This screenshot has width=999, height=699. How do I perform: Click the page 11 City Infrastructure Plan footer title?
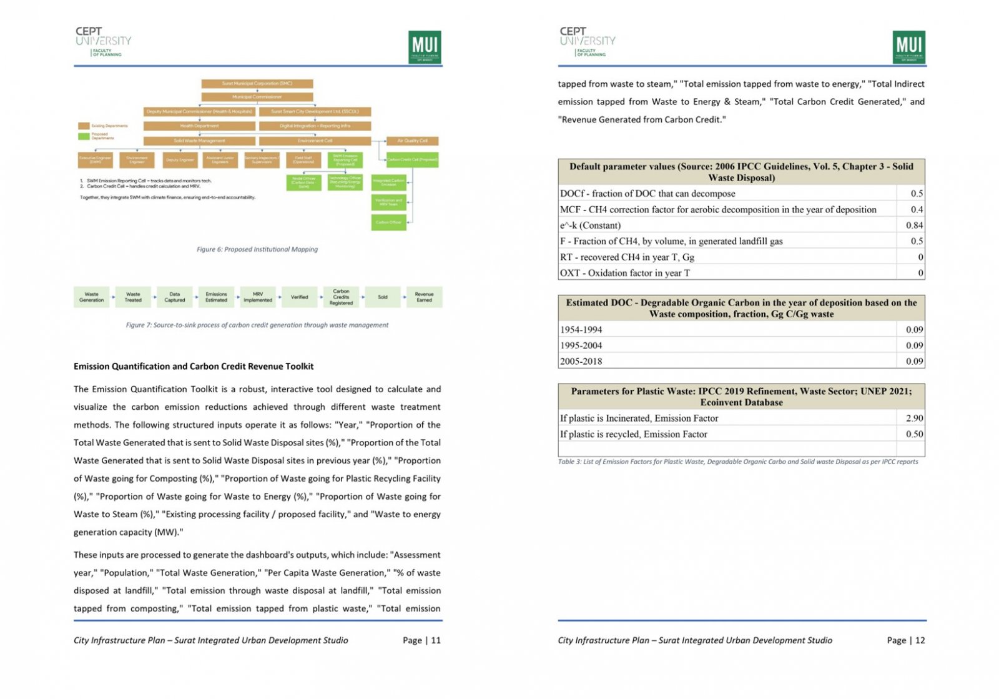[x=211, y=640]
